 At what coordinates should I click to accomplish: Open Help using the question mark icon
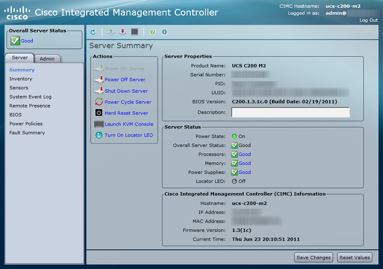(153, 32)
